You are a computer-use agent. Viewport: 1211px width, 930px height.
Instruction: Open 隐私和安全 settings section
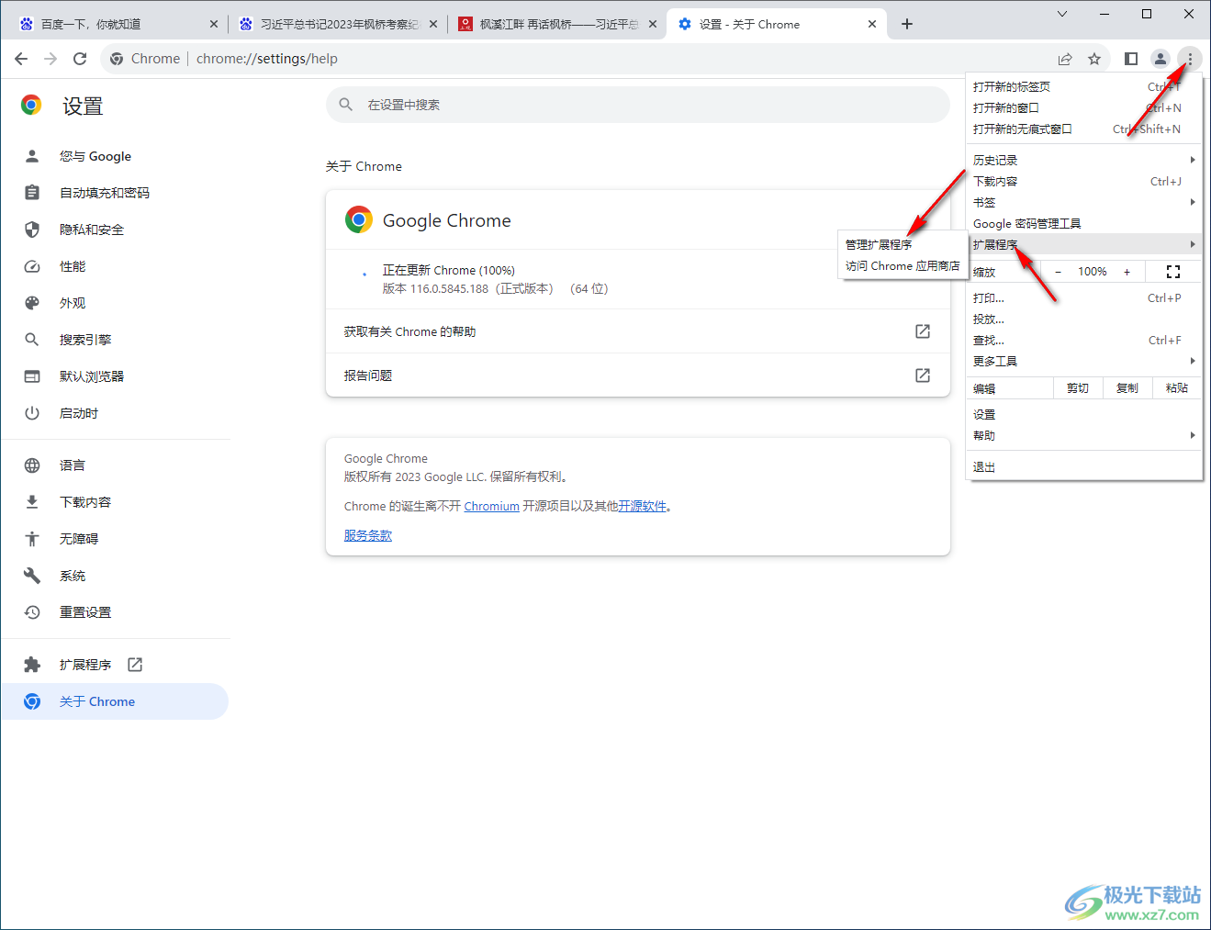click(x=115, y=230)
